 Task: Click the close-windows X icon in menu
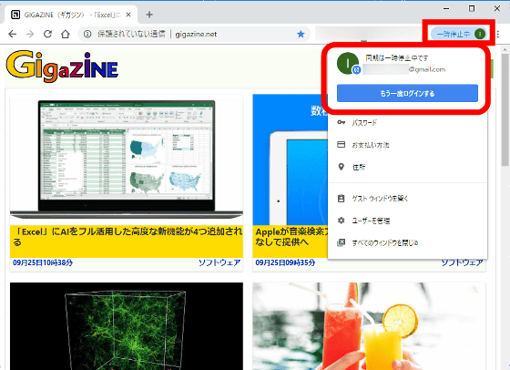[x=341, y=242]
